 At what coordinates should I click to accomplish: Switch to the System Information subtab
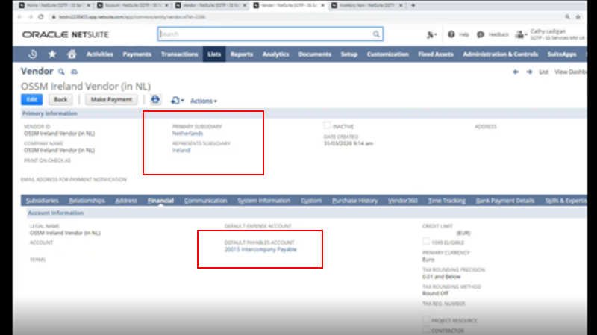[264, 201]
